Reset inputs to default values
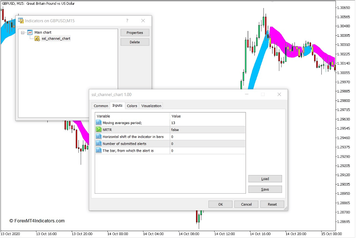Image resolution: width=356 pixels, height=238 pixels. pyautogui.click(x=272, y=204)
